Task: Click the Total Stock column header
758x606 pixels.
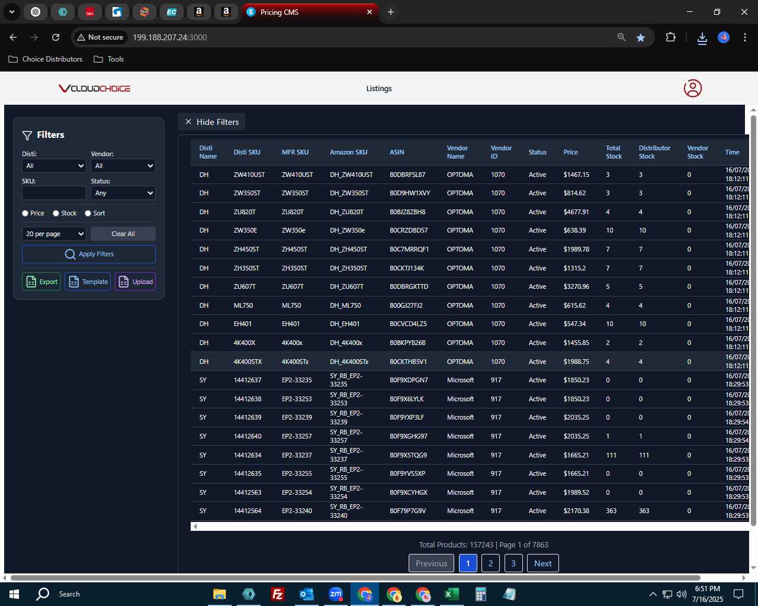Action: [x=614, y=152]
